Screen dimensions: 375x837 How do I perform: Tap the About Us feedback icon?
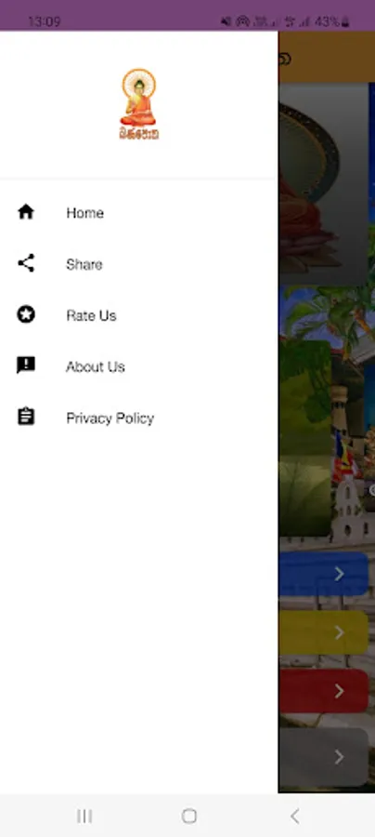[x=26, y=366]
